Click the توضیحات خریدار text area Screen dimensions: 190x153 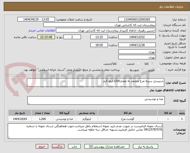[x=85, y=131]
